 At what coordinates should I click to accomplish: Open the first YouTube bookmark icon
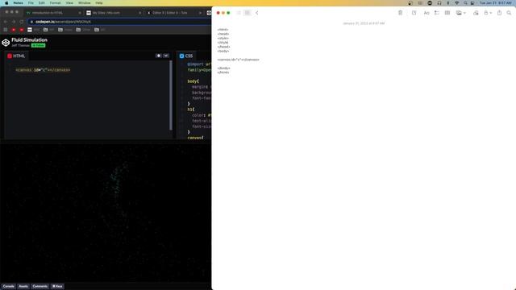tap(14, 30)
